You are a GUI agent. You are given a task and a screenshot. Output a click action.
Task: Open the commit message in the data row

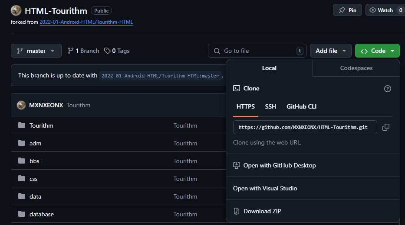[x=185, y=196]
